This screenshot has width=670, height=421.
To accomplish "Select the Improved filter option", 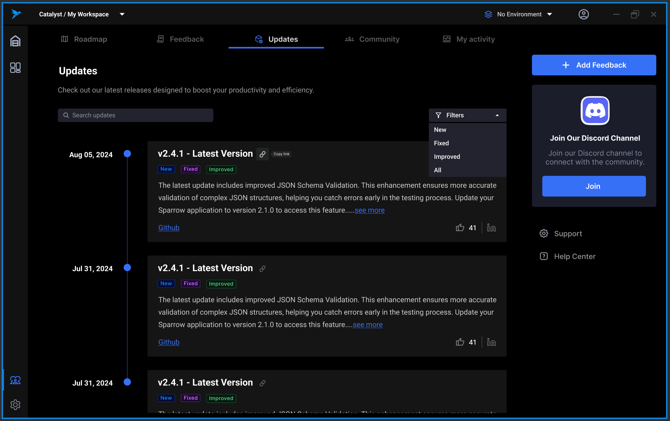I will click(x=447, y=156).
